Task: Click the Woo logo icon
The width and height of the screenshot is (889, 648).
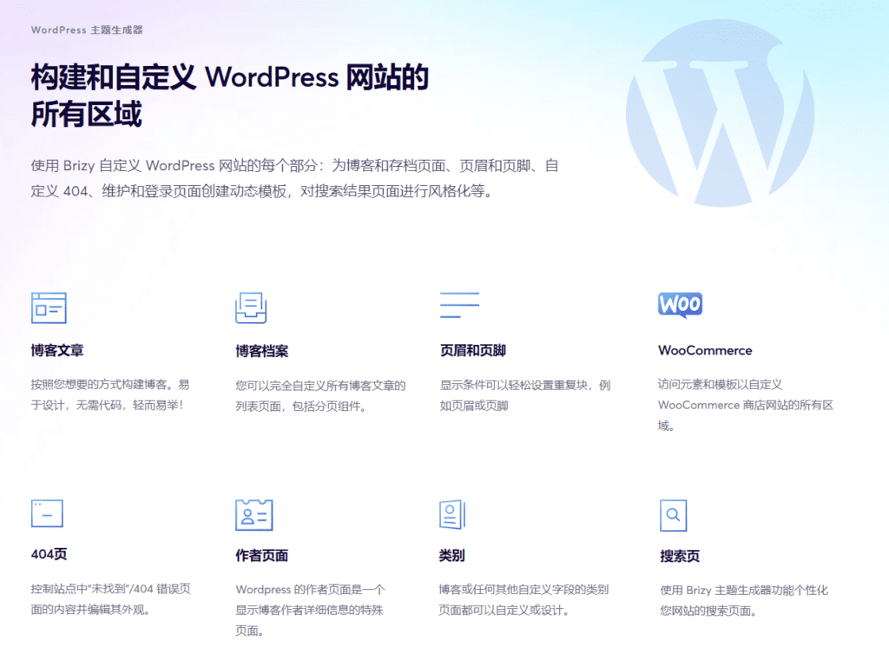Action: point(681,305)
